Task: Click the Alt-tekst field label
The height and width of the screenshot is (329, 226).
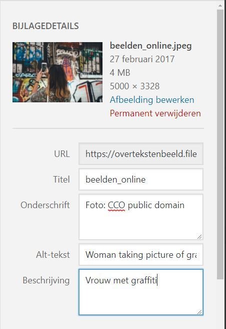Action: pos(53,255)
